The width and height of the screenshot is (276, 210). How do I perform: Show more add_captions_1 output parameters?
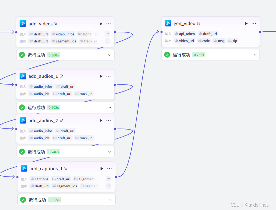[x=108, y=186]
